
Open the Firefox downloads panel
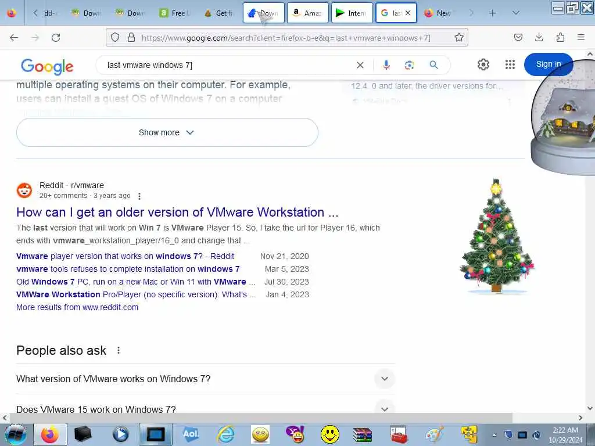539,37
